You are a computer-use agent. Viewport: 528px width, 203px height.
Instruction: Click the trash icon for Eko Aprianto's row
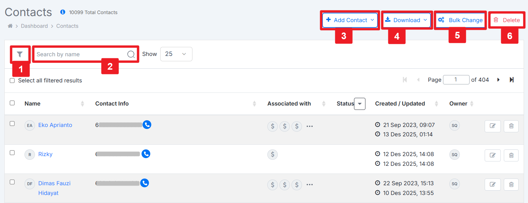(x=511, y=126)
